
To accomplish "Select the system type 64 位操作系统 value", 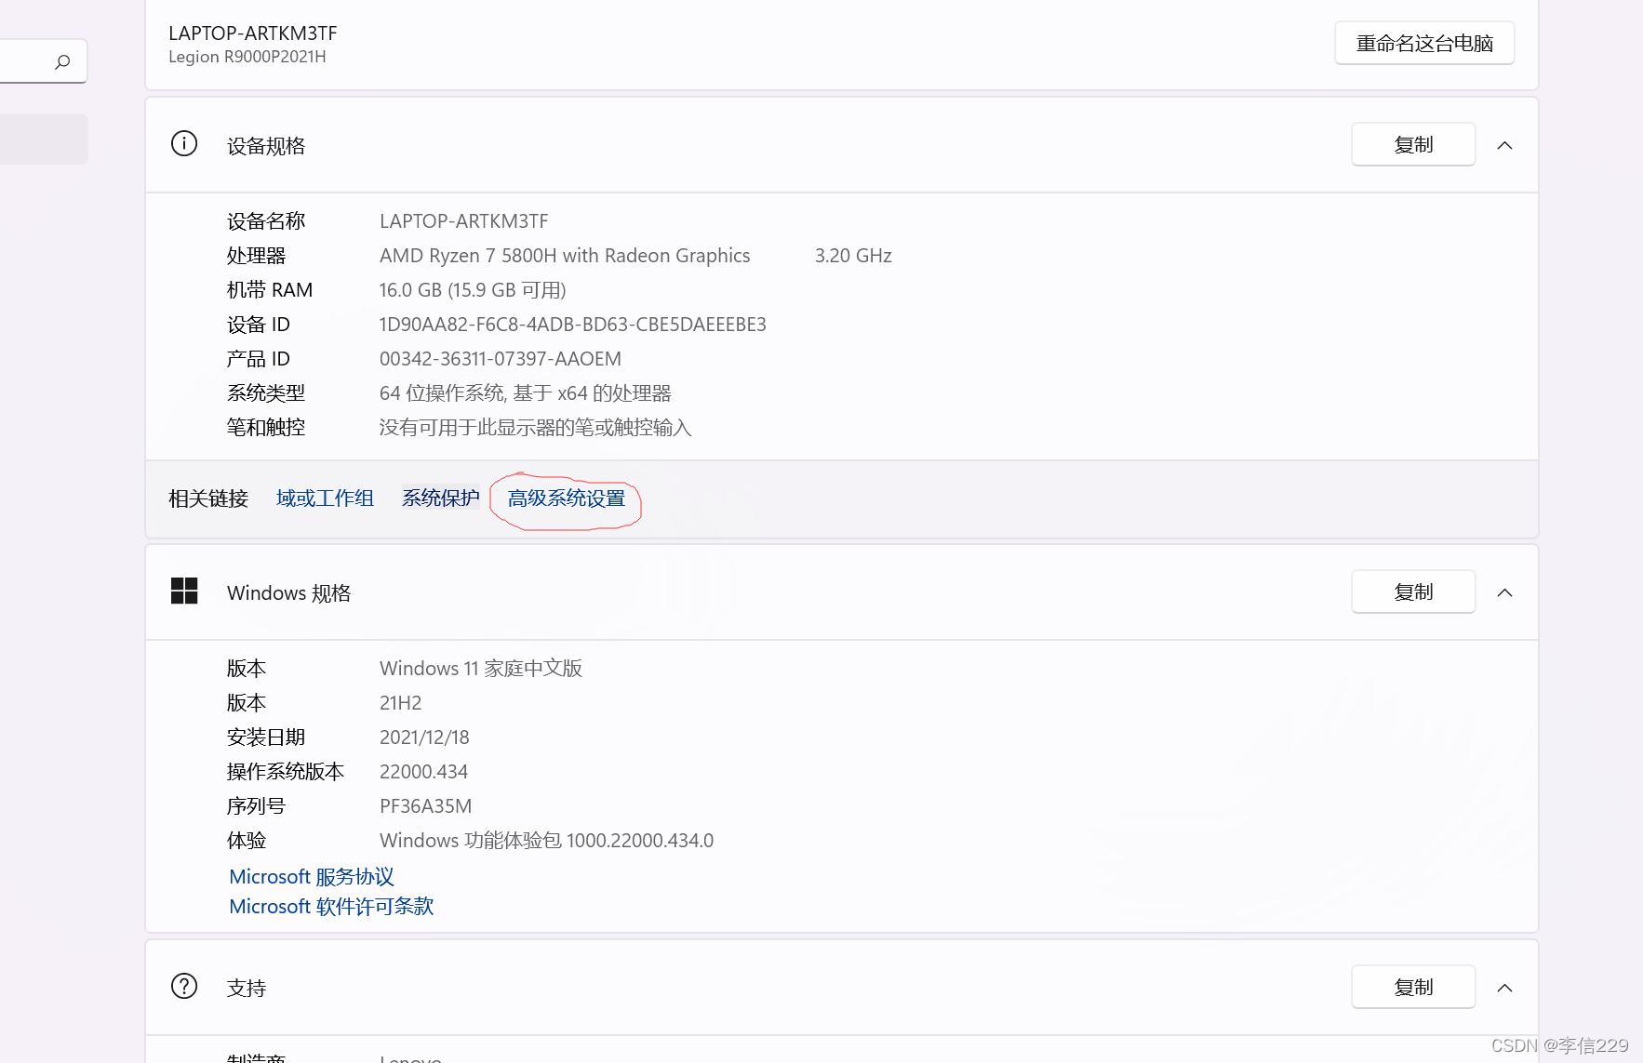I will (x=525, y=393).
